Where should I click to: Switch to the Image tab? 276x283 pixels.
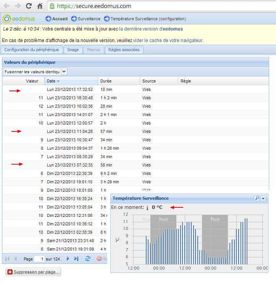[73, 50]
